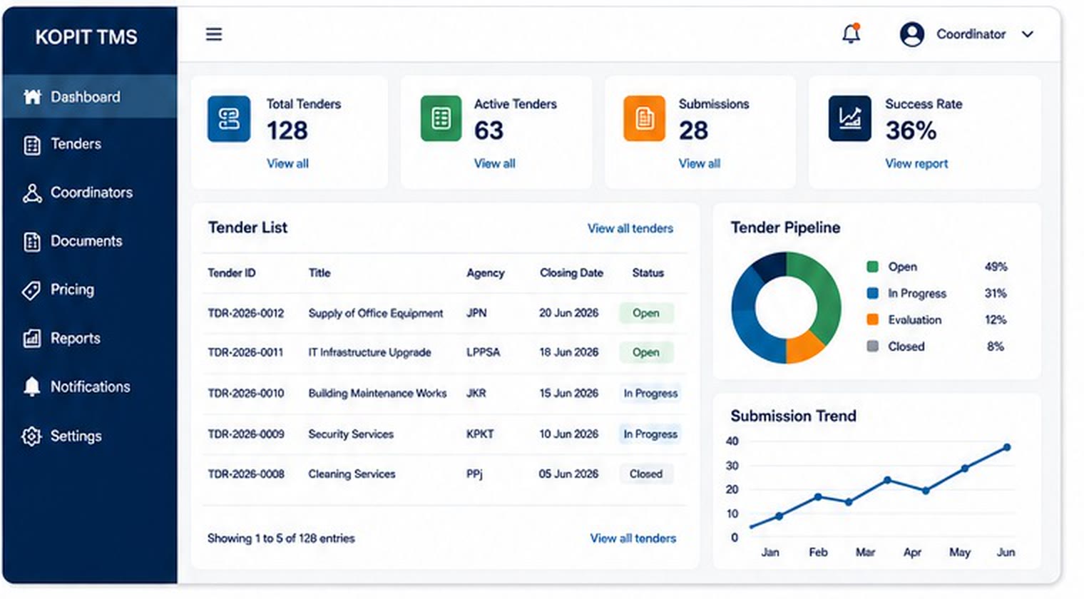The height and width of the screenshot is (599, 1084).
Task: Open Settings from the sidebar
Action: (x=89, y=436)
